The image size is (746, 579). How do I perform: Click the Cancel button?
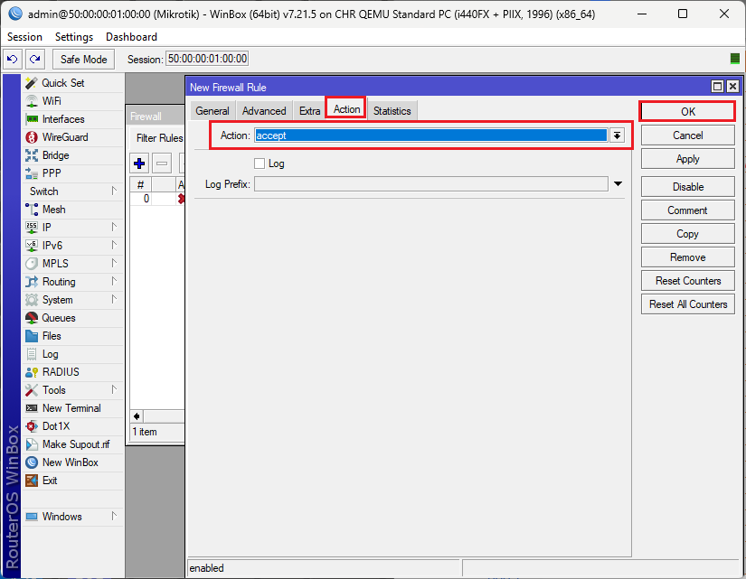click(688, 135)
